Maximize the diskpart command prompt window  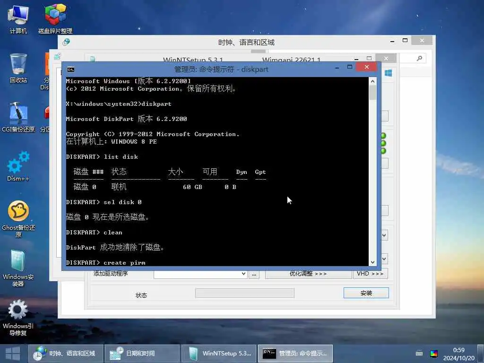click(x=350, y=67)
